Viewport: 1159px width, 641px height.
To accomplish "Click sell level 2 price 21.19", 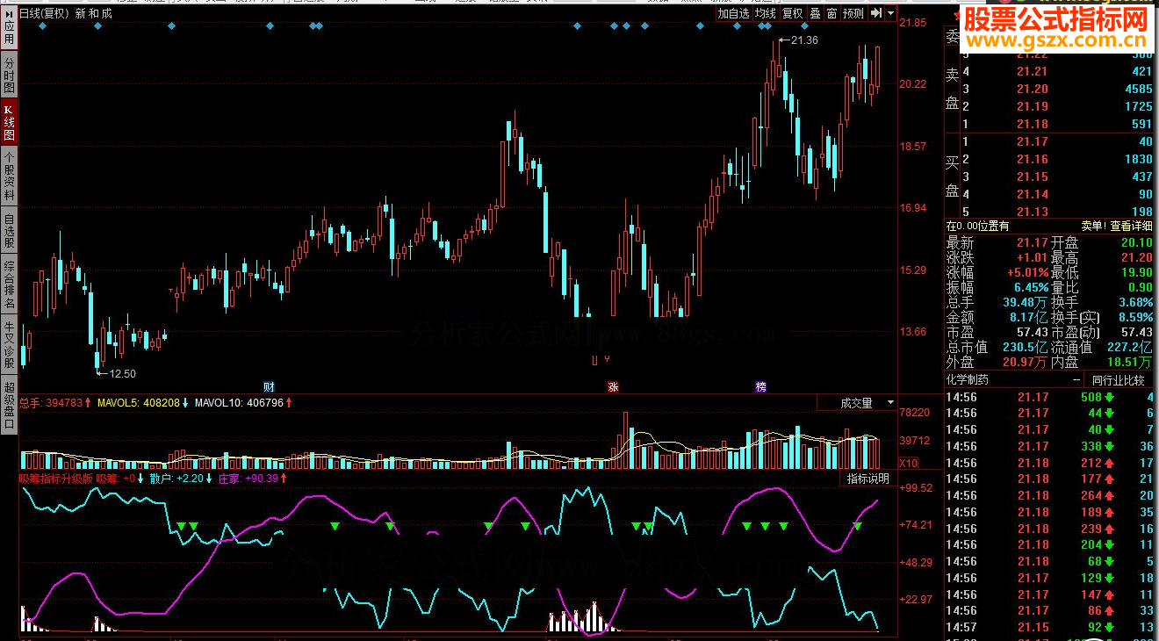I will coord(1032,106).
